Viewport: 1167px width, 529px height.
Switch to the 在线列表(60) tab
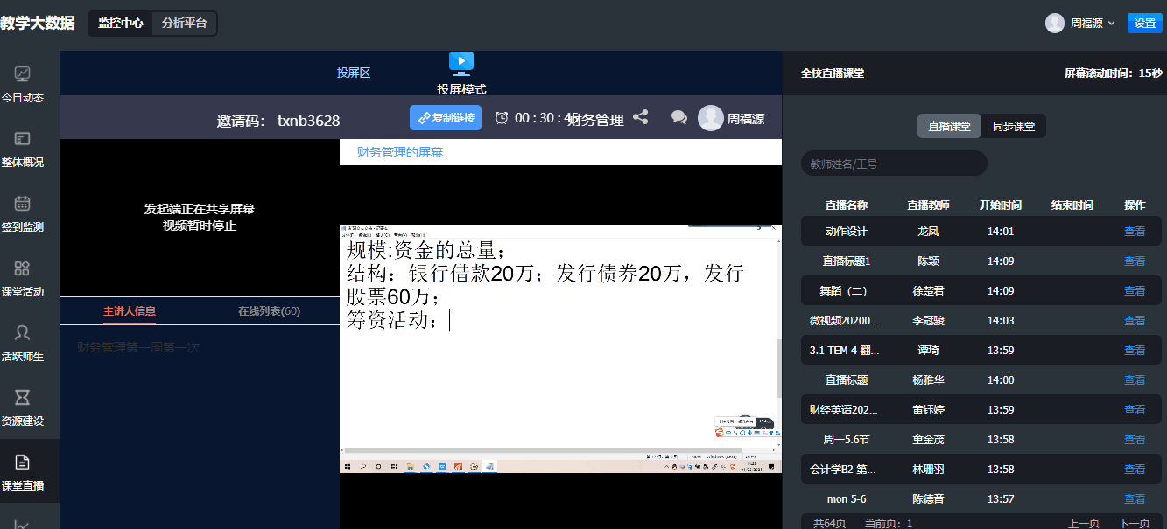pyautogui.click(x=269, y=310)
